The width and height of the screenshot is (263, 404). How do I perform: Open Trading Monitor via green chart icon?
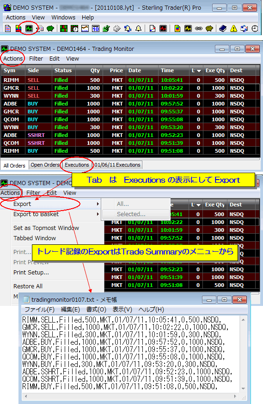coord(29,28)
